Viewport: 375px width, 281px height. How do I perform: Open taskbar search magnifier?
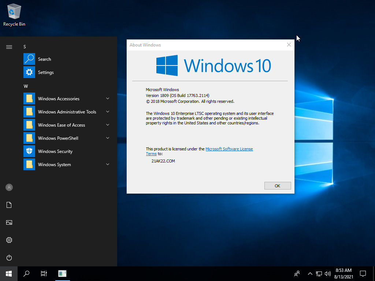click(26, 274)
